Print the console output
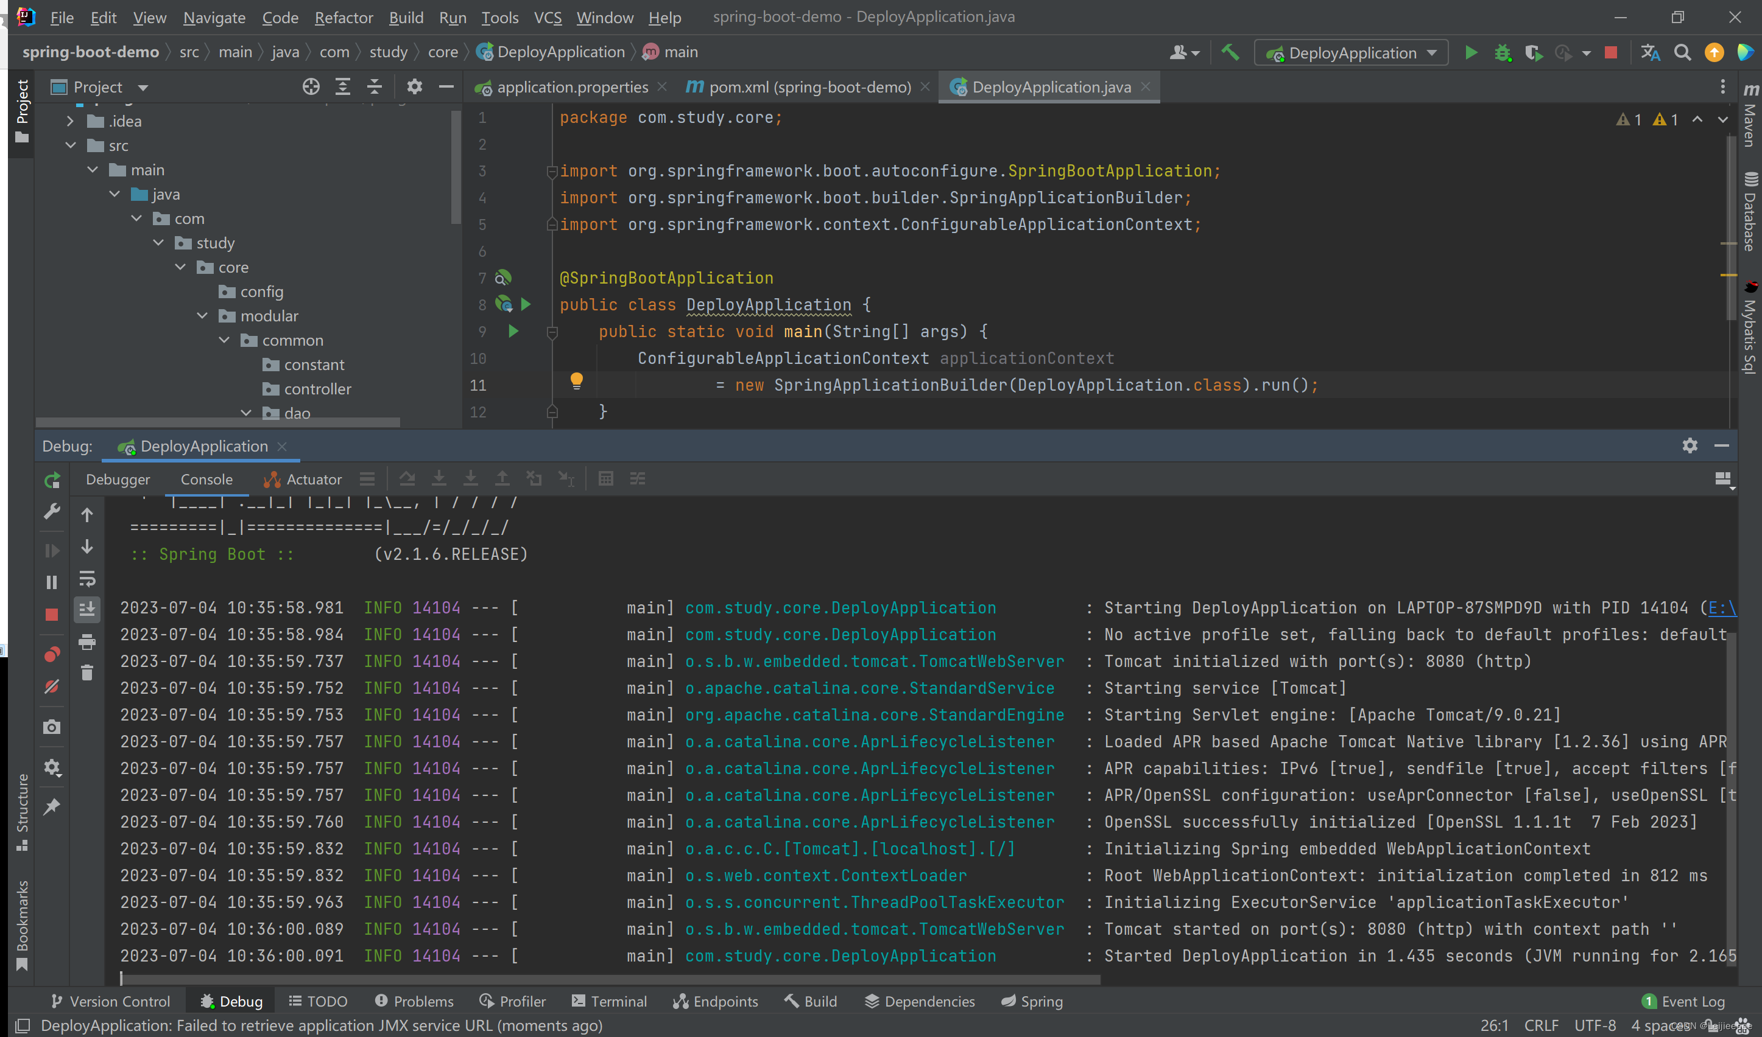The image size is (1762, 1037). [86, 641]
